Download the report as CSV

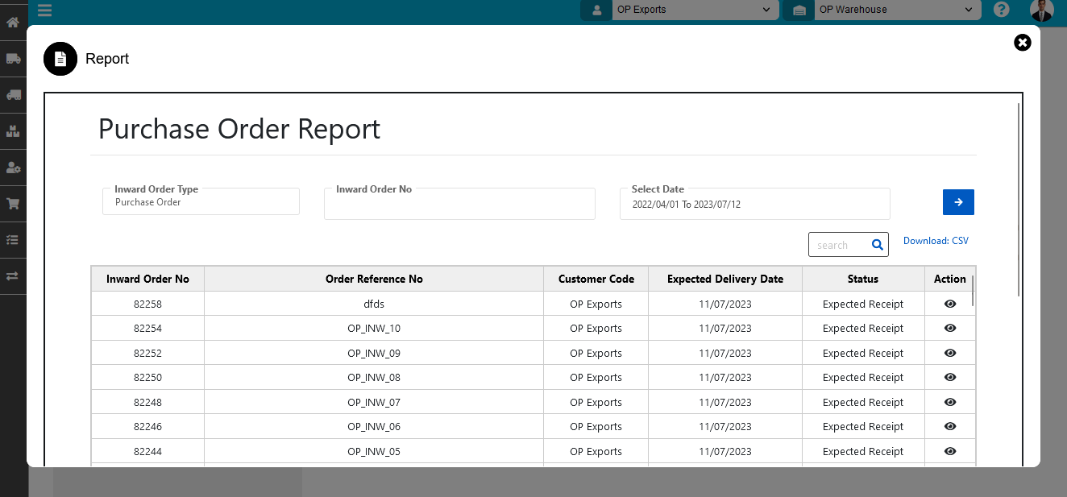(x=936, y=241)
